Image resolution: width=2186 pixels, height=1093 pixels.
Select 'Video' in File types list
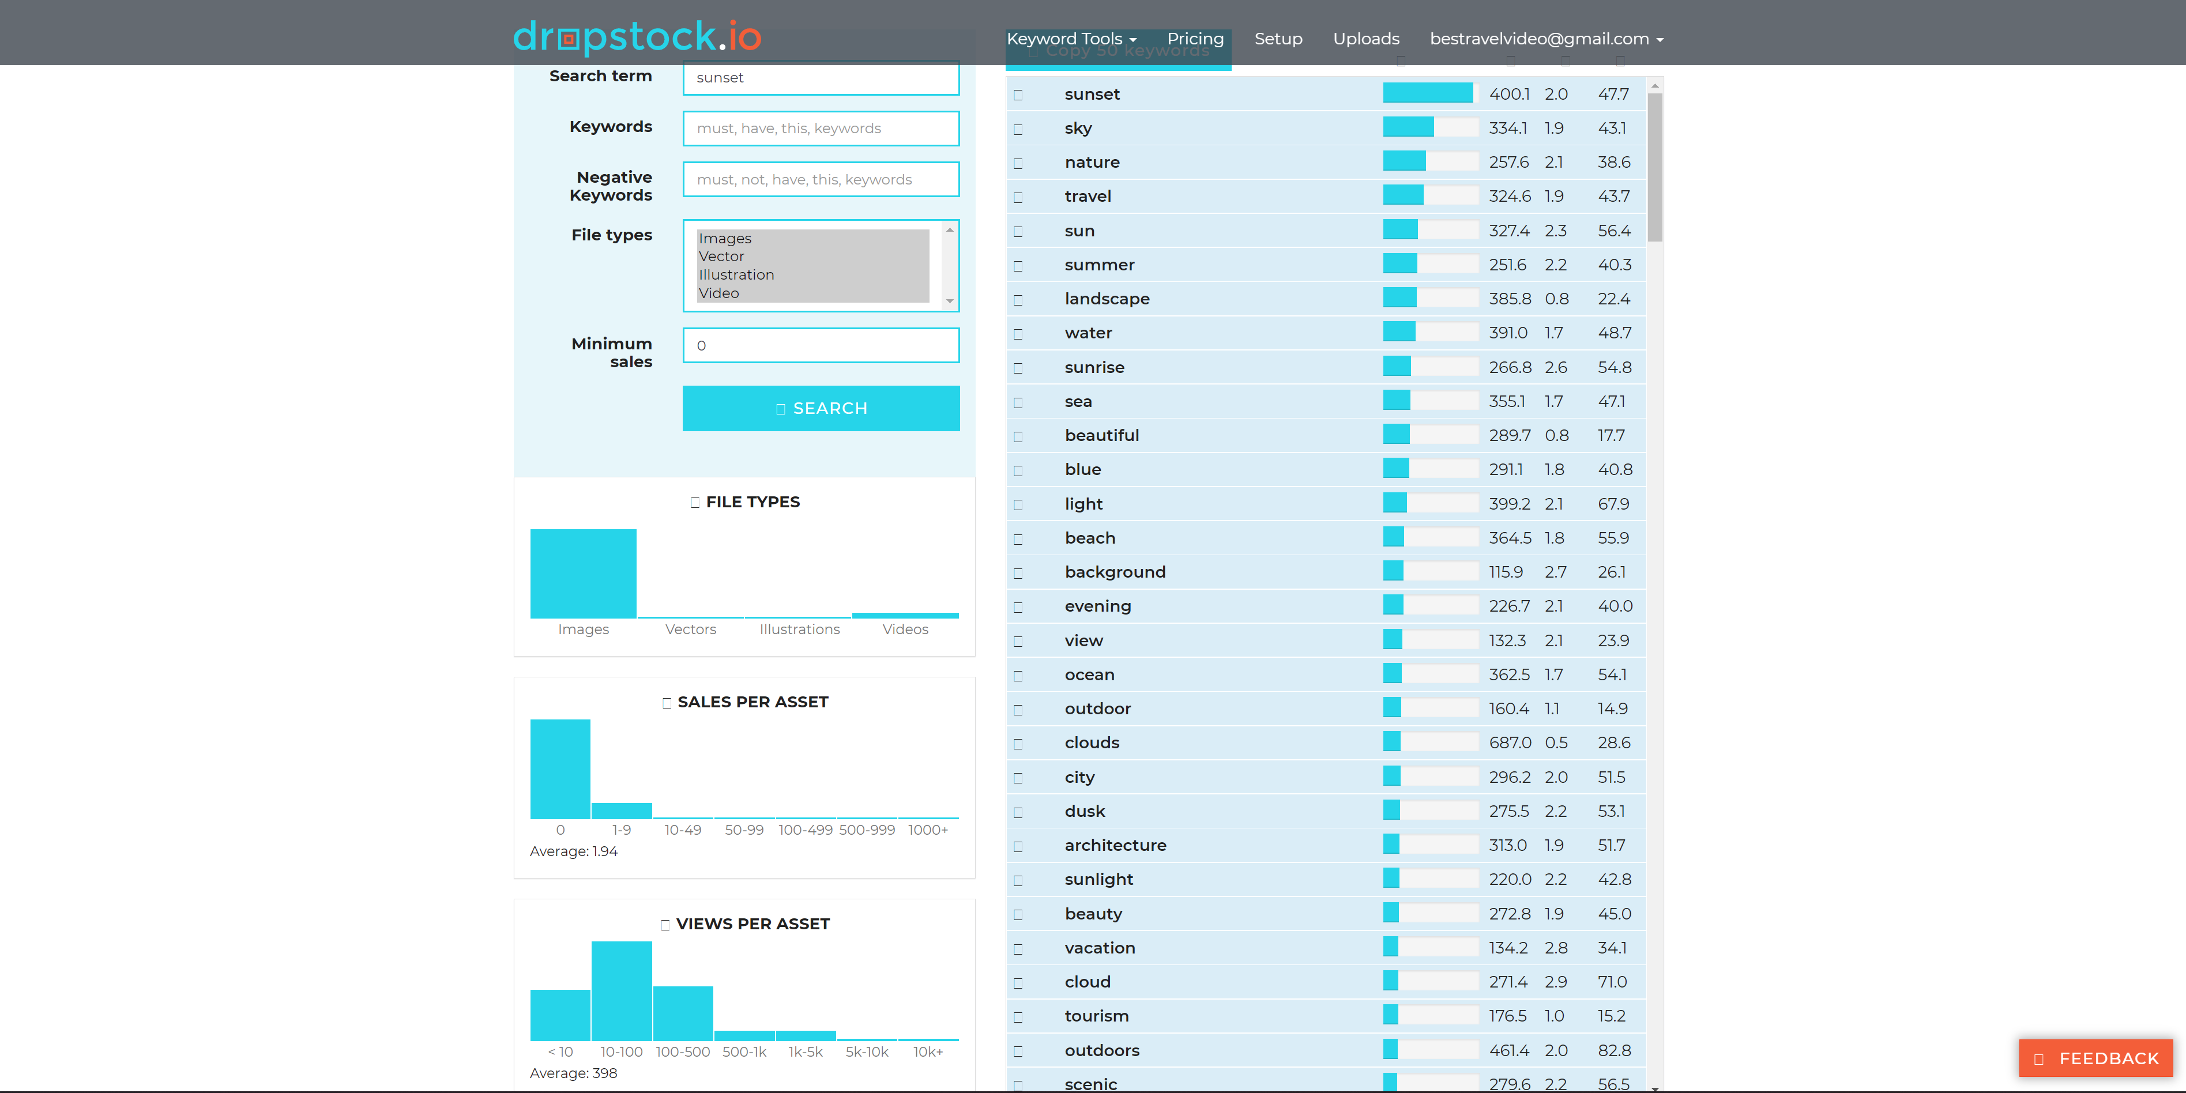718,293
